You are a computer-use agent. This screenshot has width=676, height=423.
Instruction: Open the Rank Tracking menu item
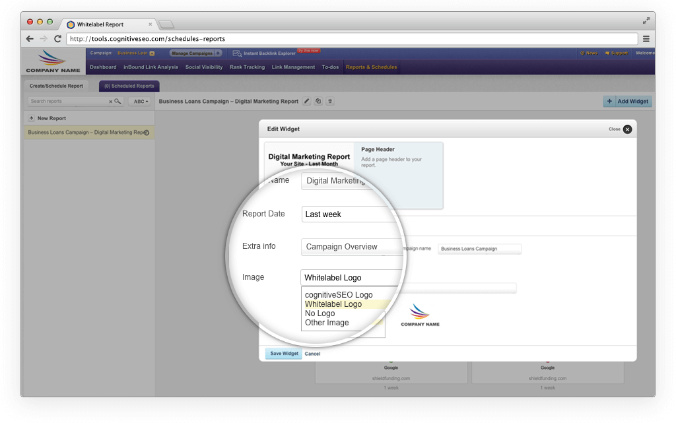coord(247,67)
